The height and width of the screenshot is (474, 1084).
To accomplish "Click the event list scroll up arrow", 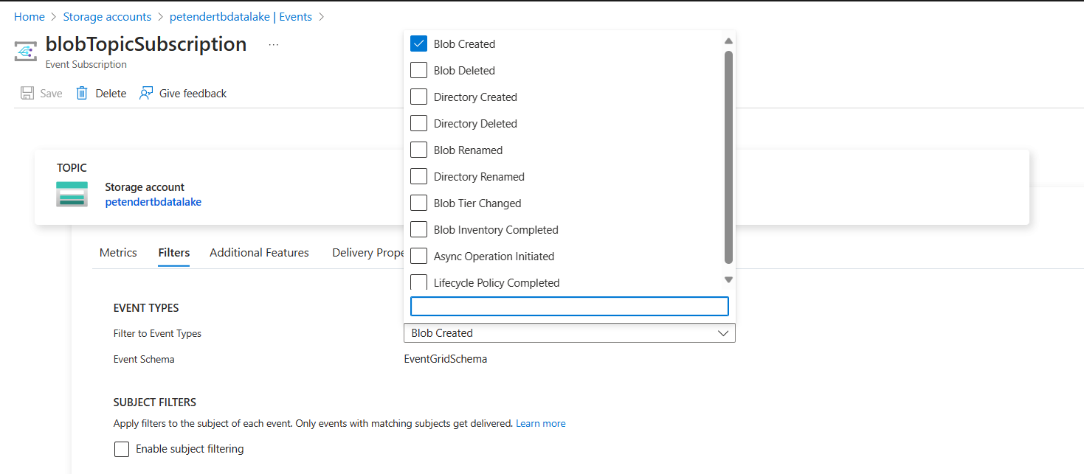I will 728,41.
